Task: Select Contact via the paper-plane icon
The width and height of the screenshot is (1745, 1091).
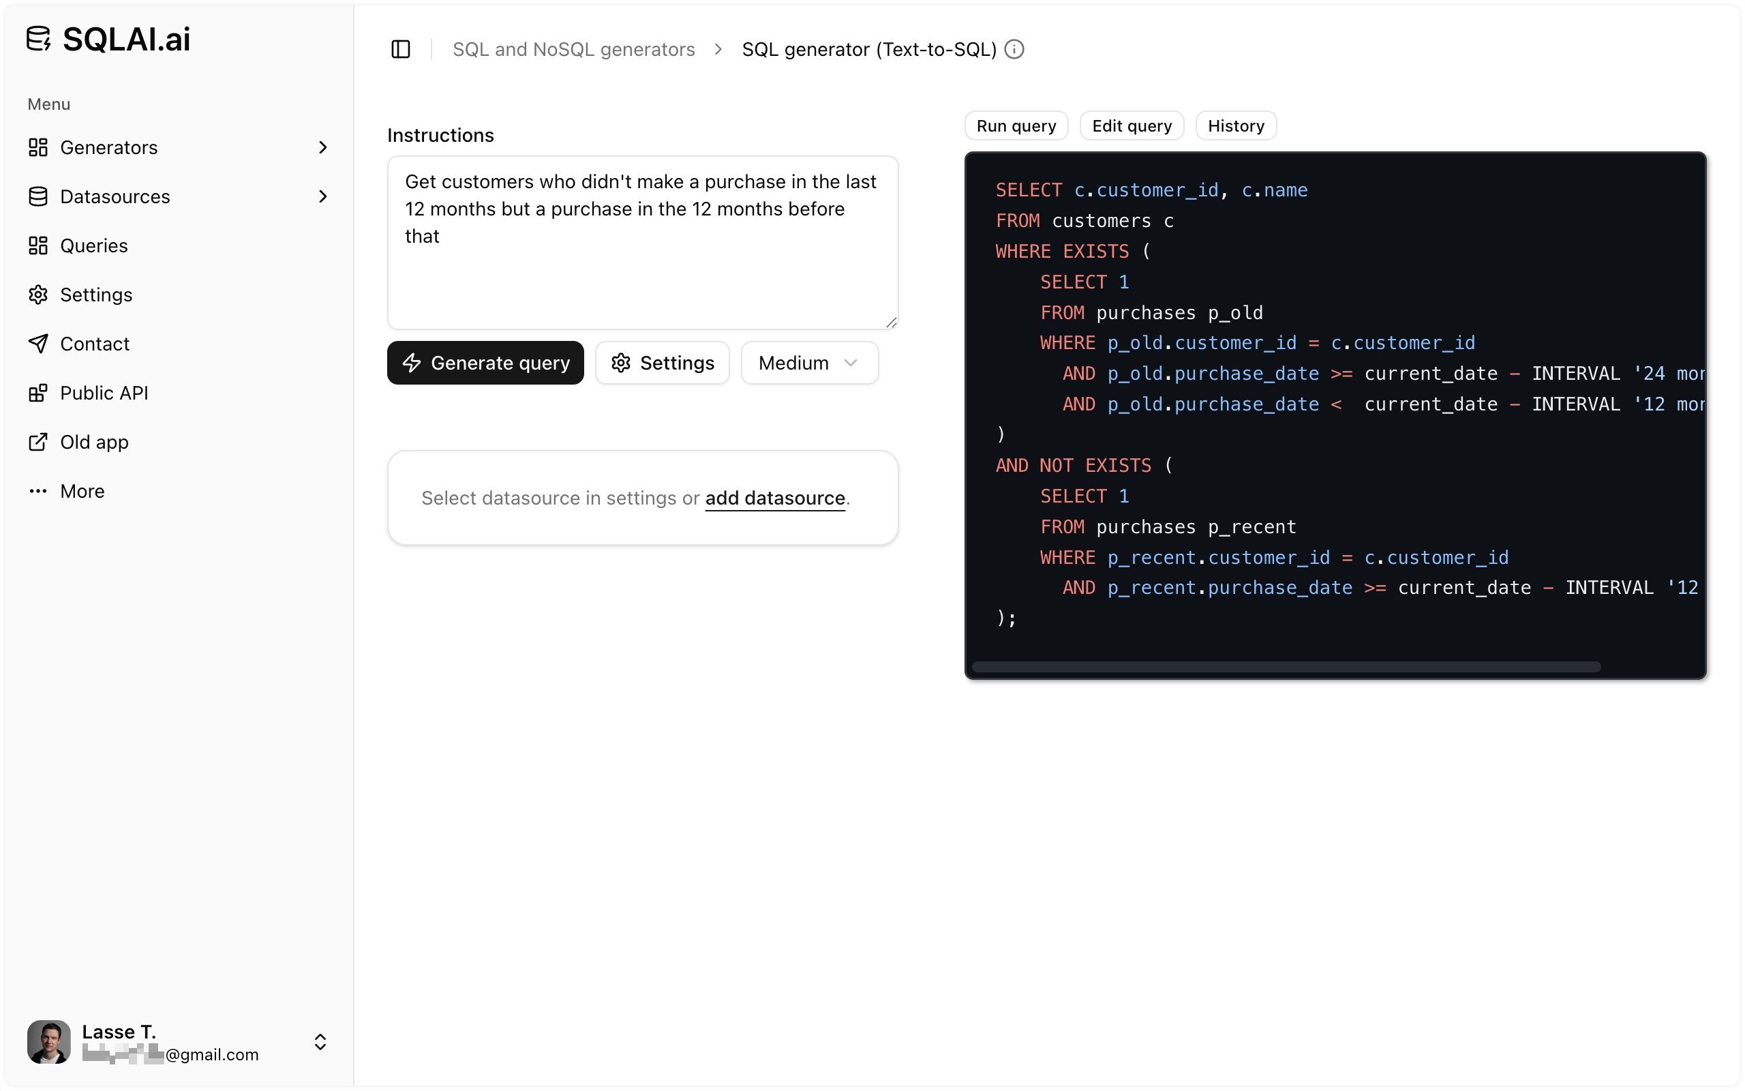Action: [x=40, y=344]
